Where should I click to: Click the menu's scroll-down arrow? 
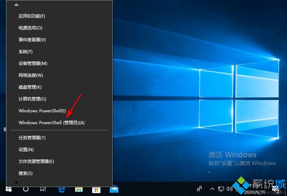(16, 183)
